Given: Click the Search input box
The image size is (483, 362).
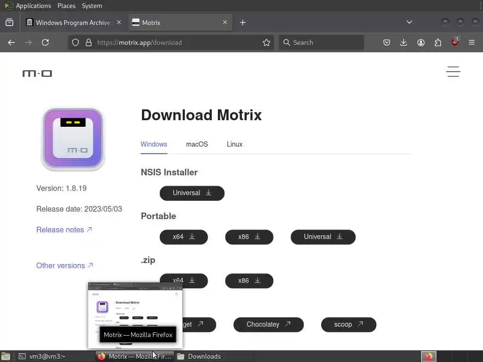Looking at the screenshot, I should pyautogui.click(x=321, y=42).
